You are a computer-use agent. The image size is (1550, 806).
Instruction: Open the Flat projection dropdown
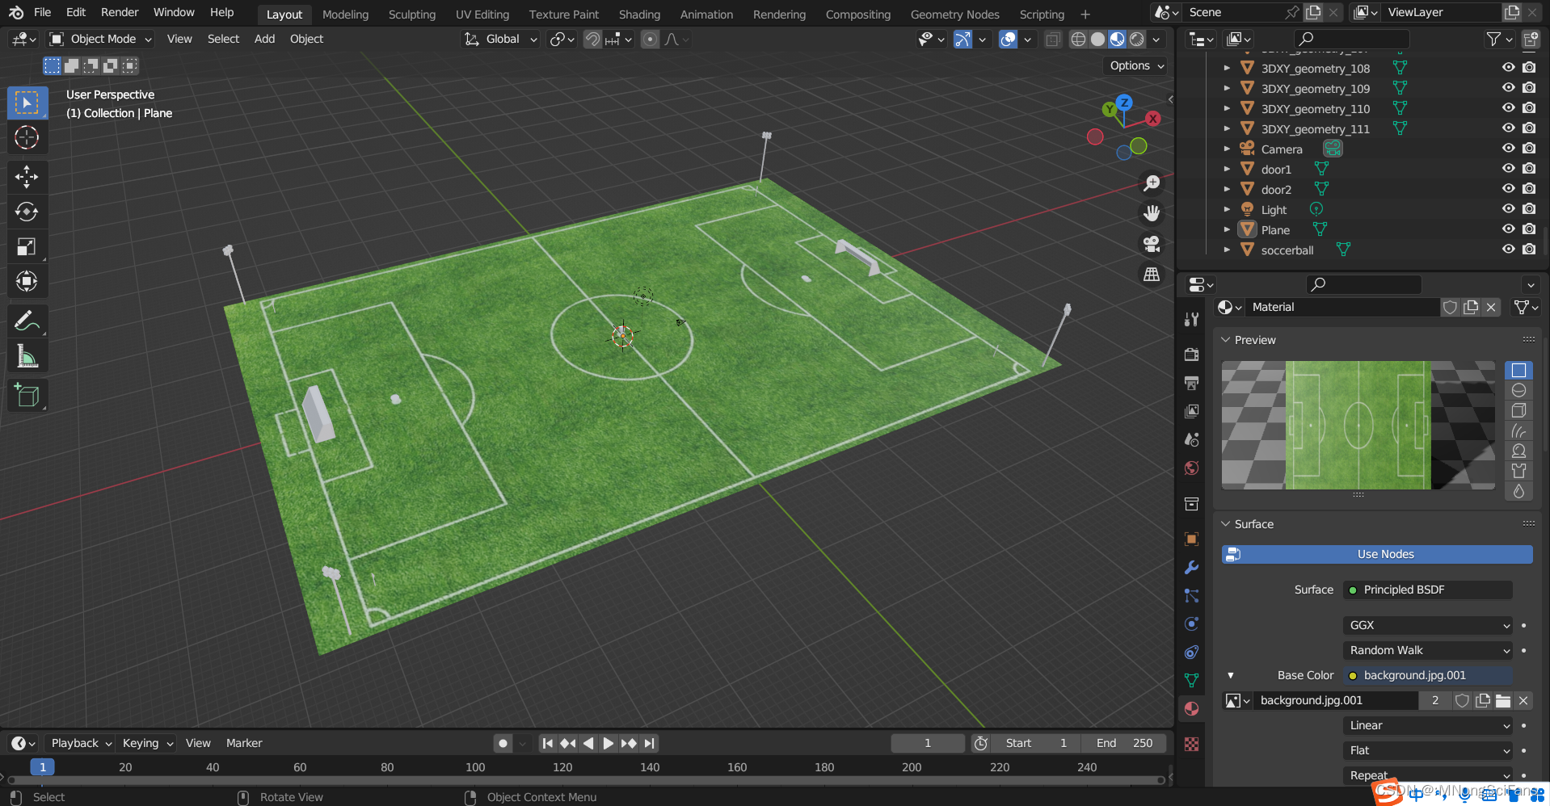point(1428,750)
